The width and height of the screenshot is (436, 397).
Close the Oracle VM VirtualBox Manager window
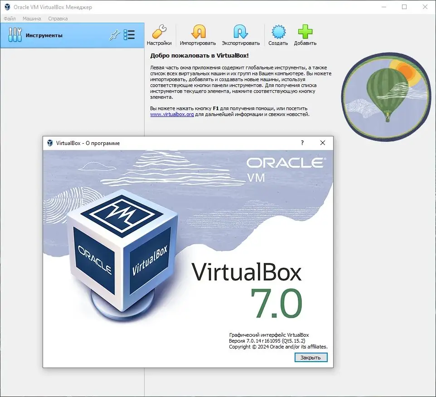425,7
